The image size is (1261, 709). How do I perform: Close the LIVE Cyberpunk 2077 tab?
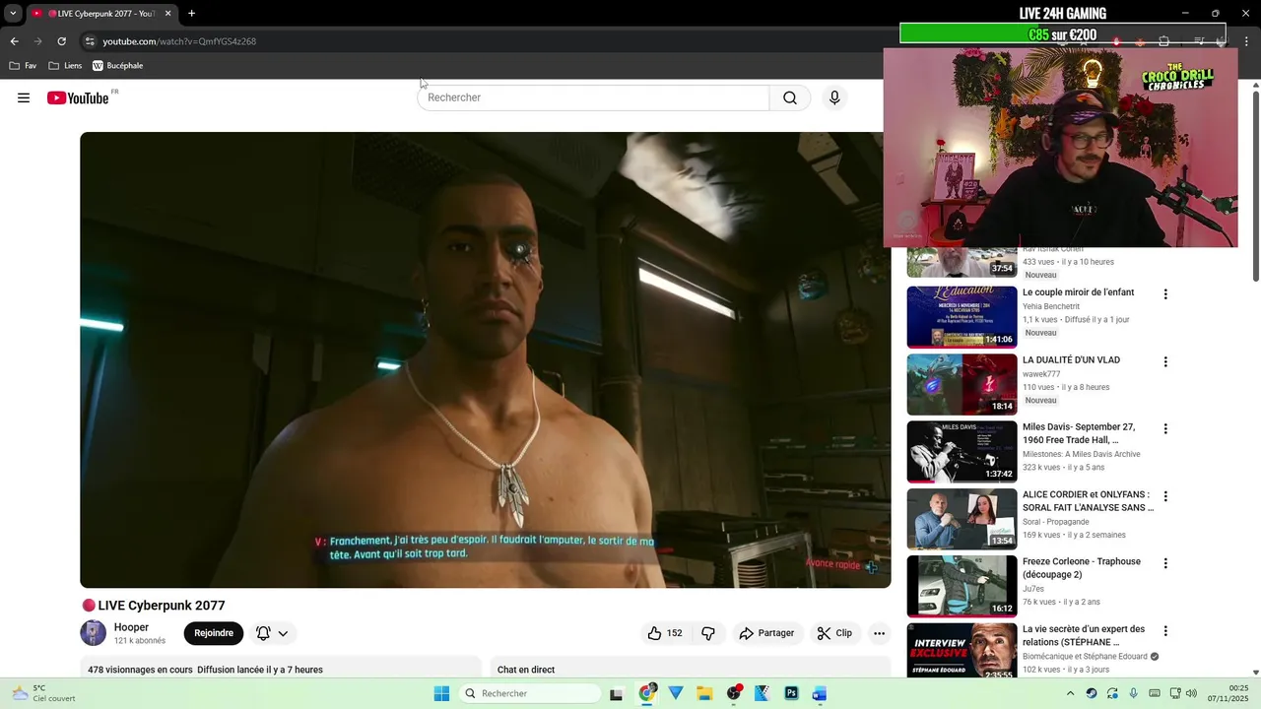tap(167, 14)
